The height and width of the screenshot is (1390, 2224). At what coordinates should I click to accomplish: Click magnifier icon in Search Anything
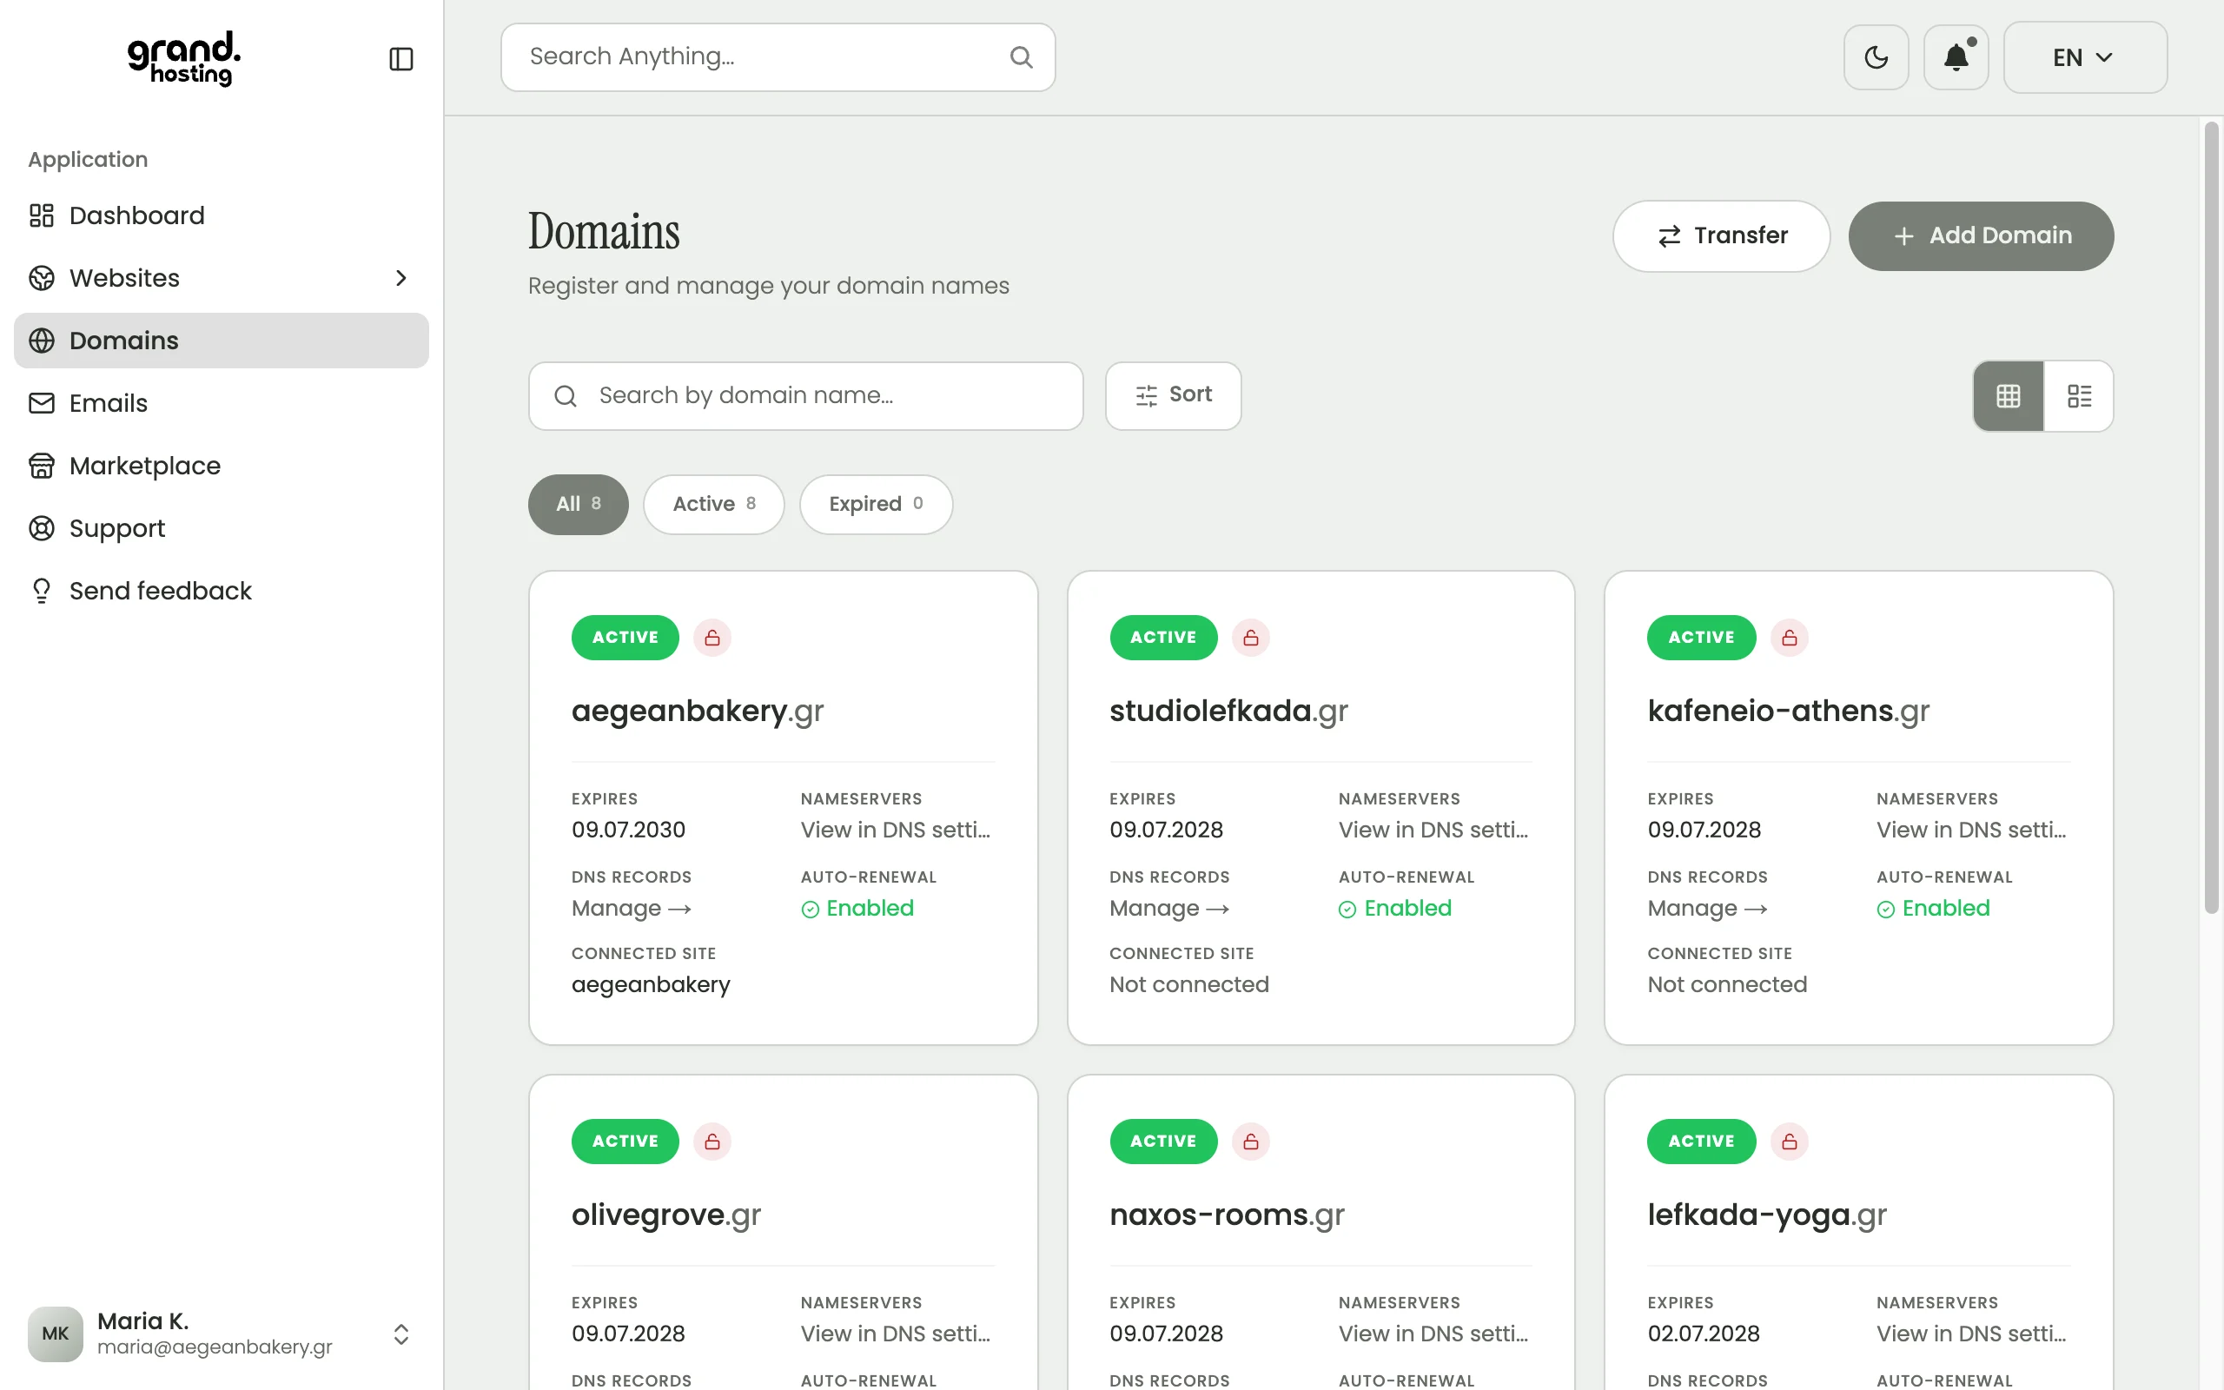(1021, 57)
